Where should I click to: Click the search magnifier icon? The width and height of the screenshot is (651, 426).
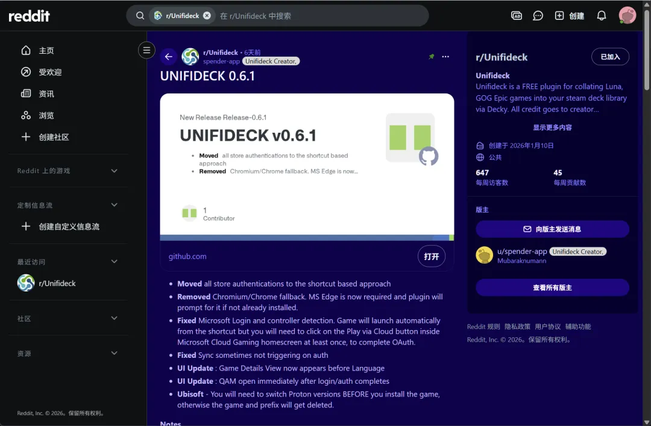coord(140,16)
